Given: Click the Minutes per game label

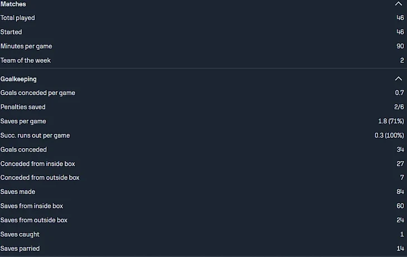Looking at the screenshot, I should coord(26,46).
